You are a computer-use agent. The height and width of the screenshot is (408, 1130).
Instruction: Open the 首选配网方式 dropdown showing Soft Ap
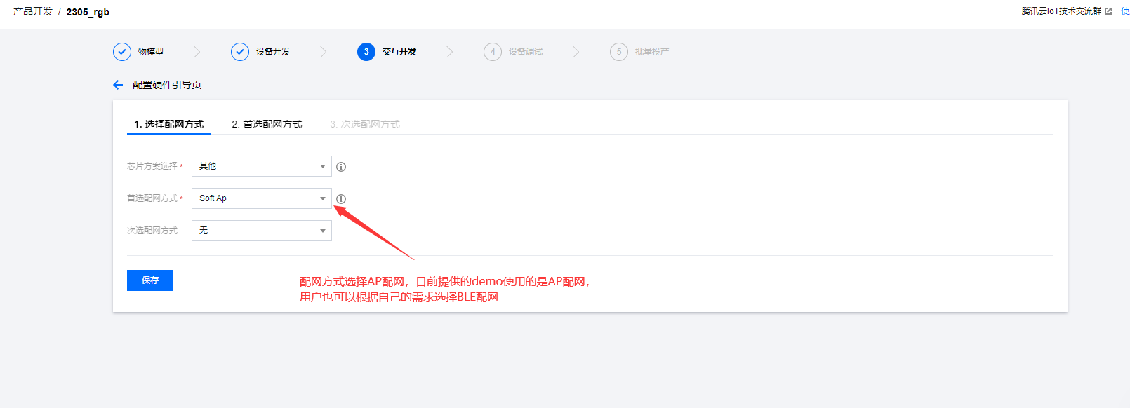[x=261, y=198]
